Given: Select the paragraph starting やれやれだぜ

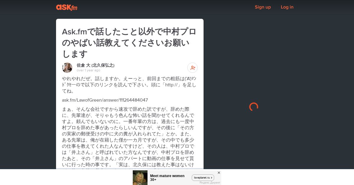Looking at the screenshot, I should (129, 85).
